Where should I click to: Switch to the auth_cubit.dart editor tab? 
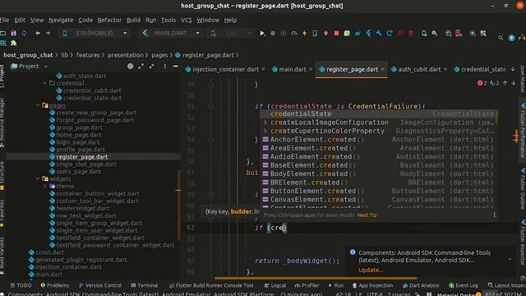419,69
